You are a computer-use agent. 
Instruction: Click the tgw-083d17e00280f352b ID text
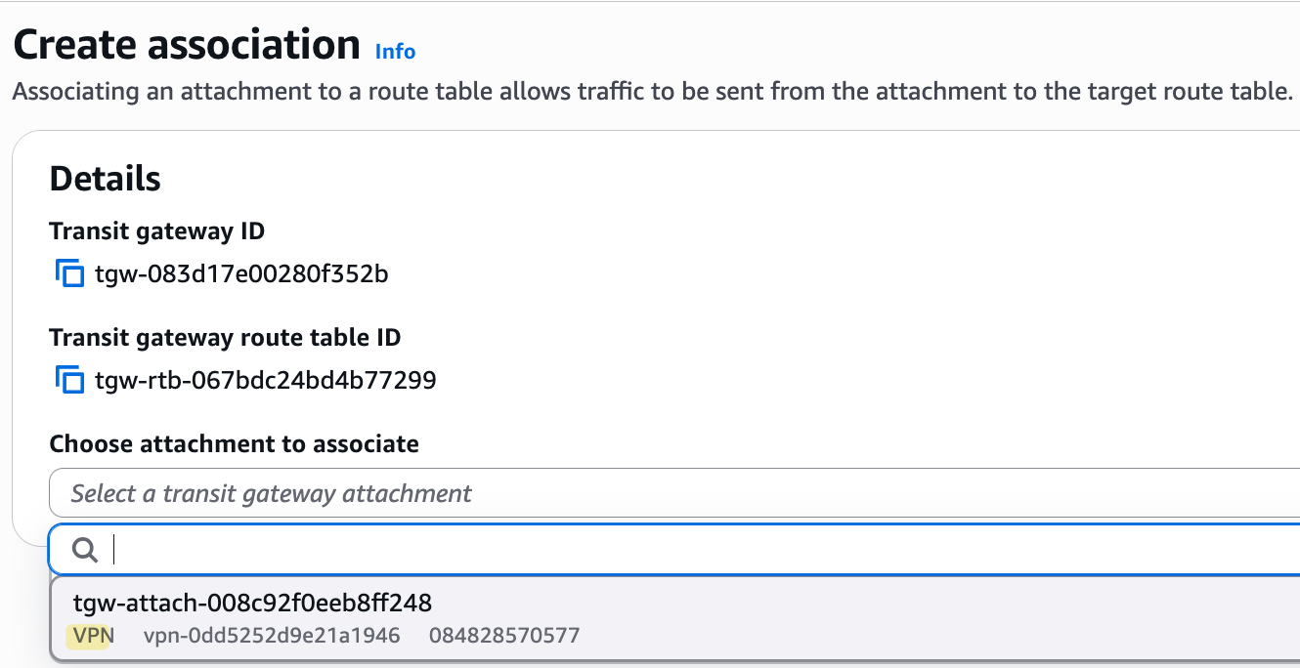point(241,274)
